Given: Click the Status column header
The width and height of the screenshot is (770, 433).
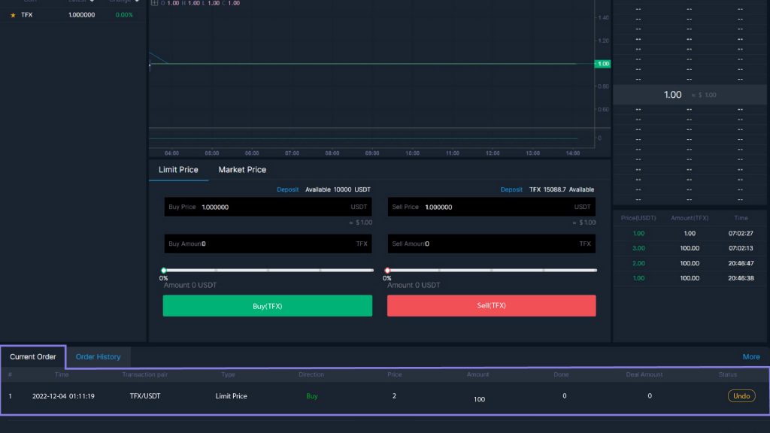Looking at the screenshot, I should 727,374.
